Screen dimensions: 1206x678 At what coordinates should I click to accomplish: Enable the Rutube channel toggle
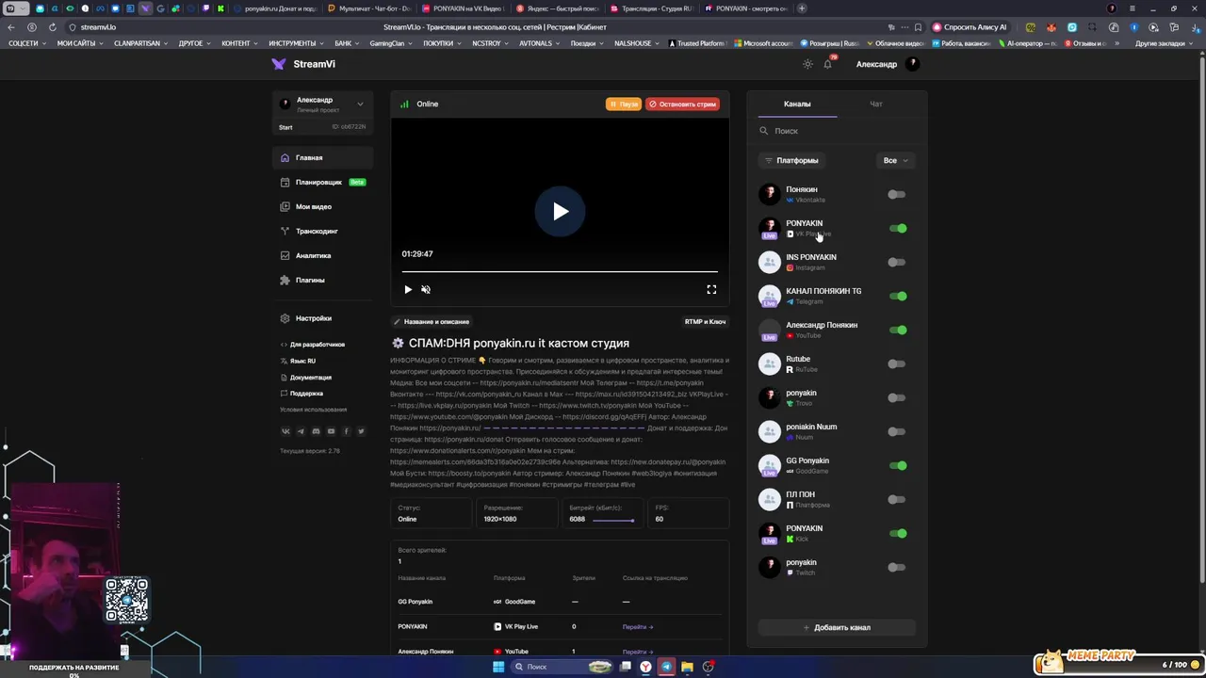pyautogui.click(x=897, y=364)
